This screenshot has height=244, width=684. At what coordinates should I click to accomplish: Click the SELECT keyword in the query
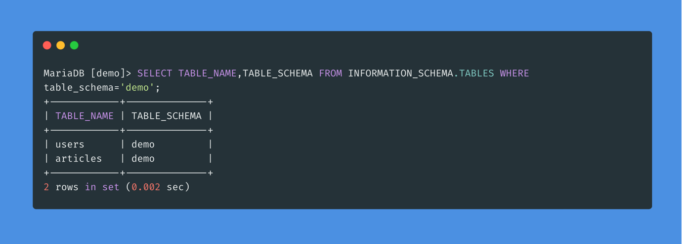coord(155,73)
